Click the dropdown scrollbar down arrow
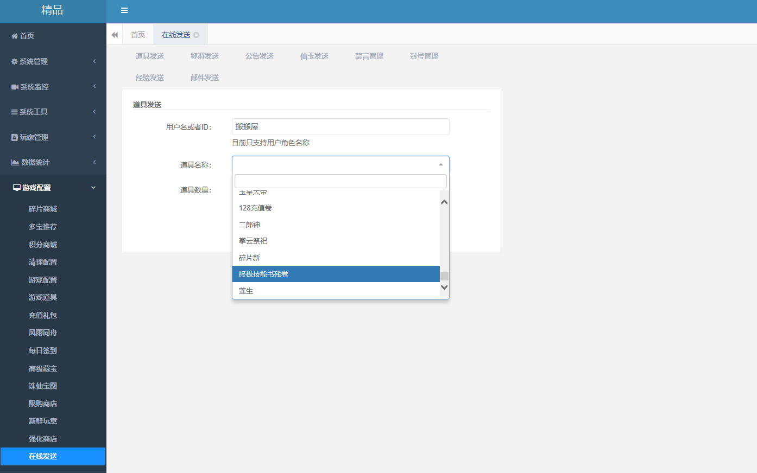 click(x=444, y=287)
